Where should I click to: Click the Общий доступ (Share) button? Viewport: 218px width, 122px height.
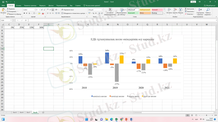[x=209, y=5]
